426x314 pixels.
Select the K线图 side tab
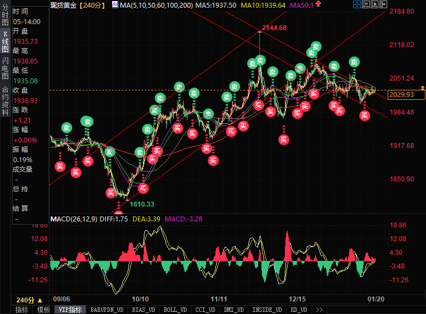pyautogui.click(x=5, y=42)
